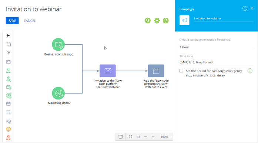This screenshot has width=258, height=143.
Task: Open the green help question mark
Action: (166, 21)
